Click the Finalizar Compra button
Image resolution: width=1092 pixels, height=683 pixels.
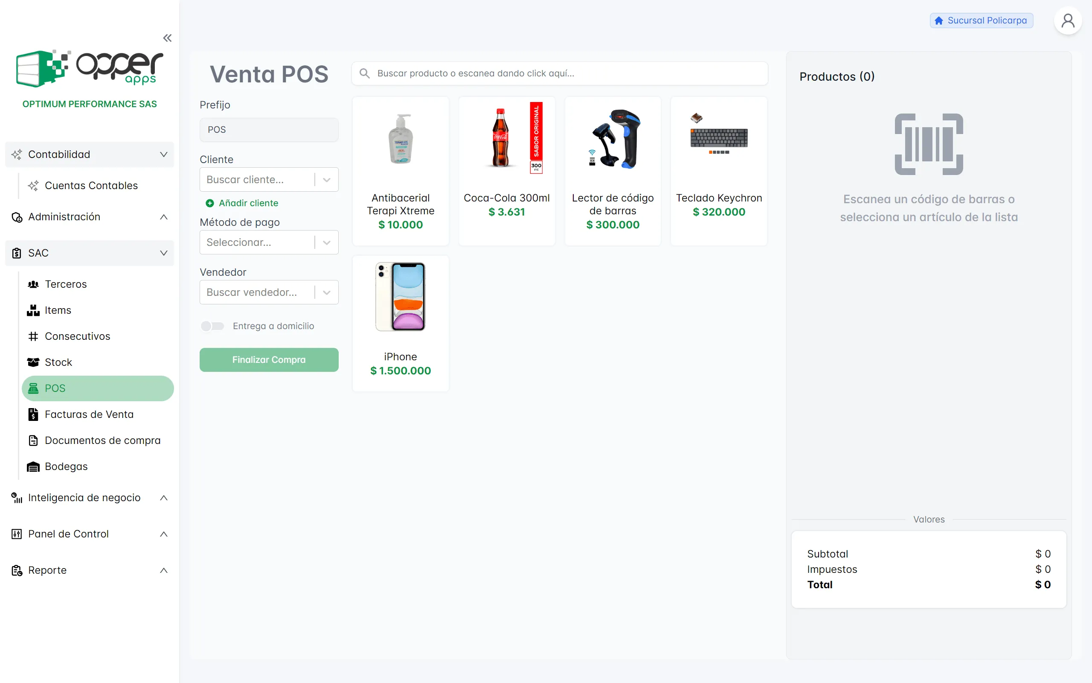tap(269, 360)
